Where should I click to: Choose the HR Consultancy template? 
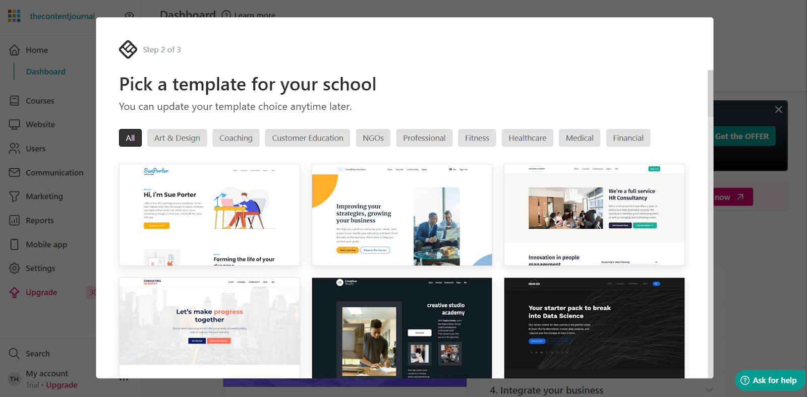coord(594,215)
